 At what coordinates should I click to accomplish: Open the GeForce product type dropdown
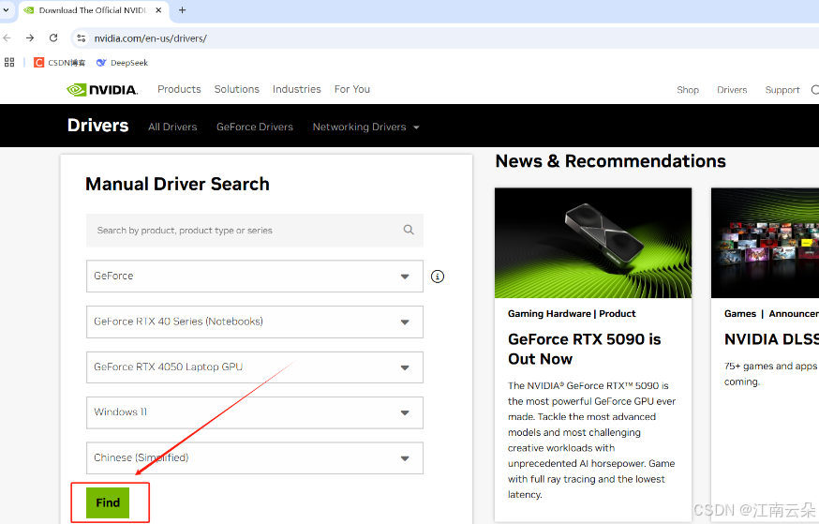tap(254, 276)
